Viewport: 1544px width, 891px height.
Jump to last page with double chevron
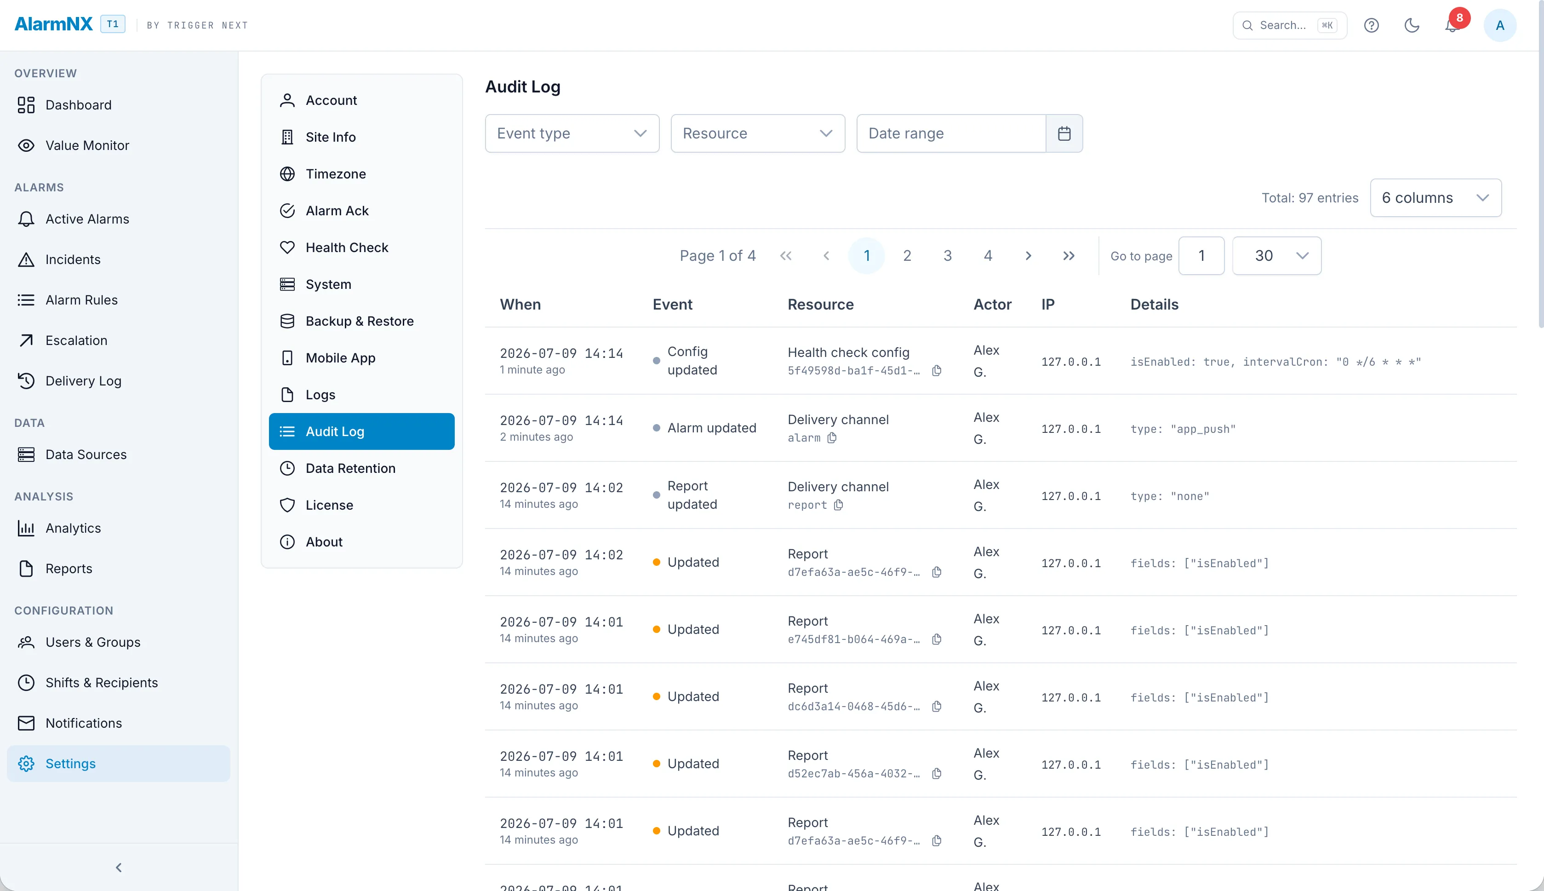coord(1068,256)
